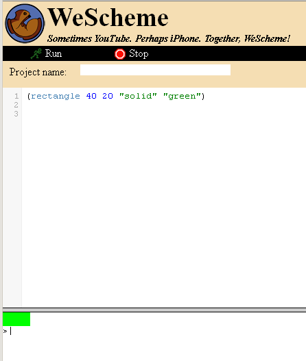Click the WeScheme title heading

[x=108, y=18]
